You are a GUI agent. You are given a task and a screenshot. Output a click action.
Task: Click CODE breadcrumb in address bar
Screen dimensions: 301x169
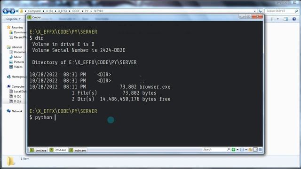(76, 11)
